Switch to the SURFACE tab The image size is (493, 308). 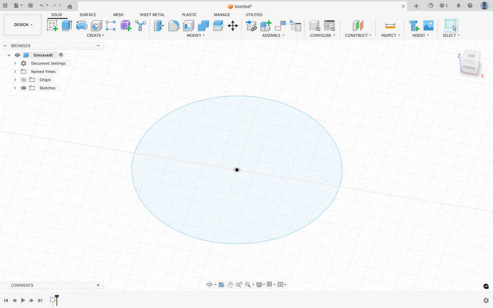click(88, 15)
